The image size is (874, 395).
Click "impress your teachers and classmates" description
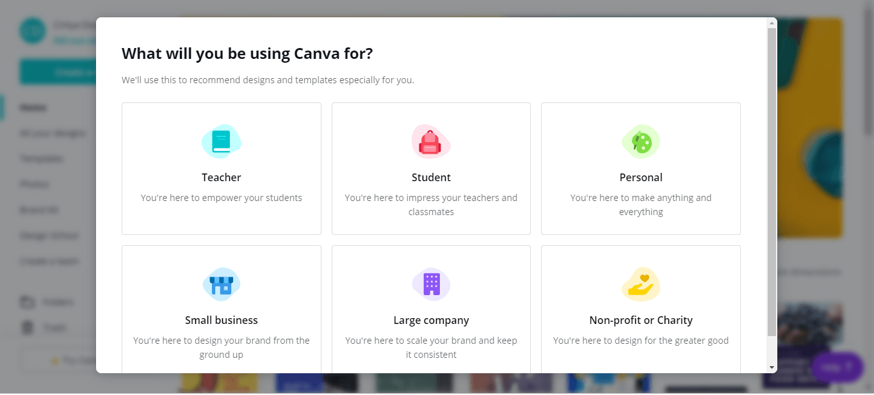pos(431,205)
